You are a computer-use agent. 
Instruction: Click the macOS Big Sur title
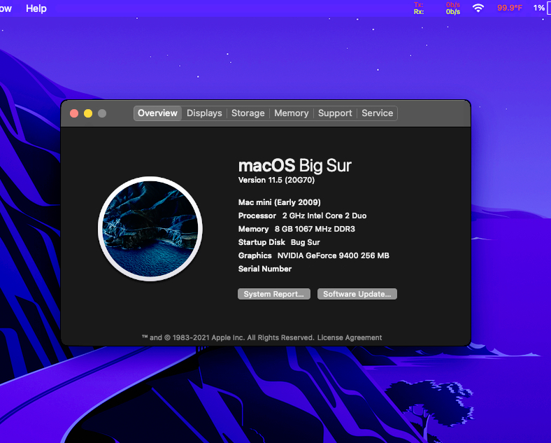click(x=295, y=166)
